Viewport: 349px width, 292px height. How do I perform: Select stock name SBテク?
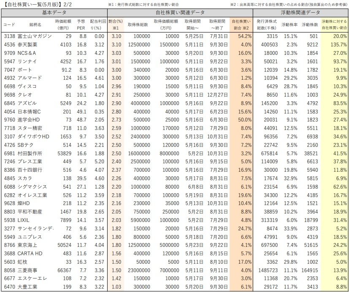[25, 145]
